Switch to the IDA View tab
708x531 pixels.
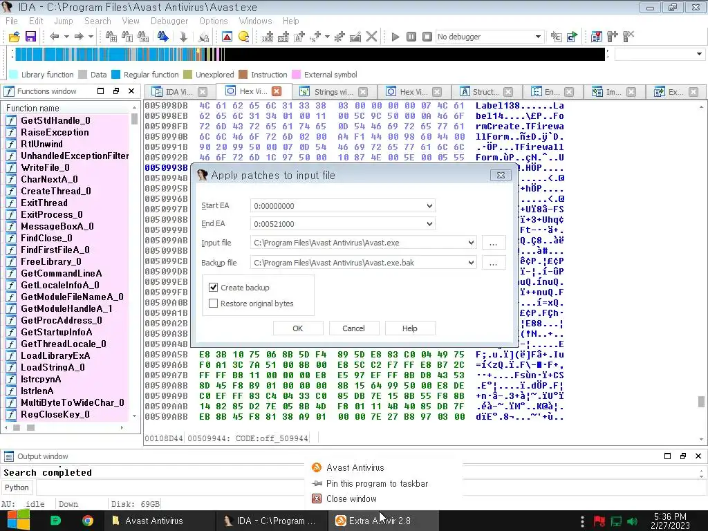pyautogui.click(x=179, y=92)
